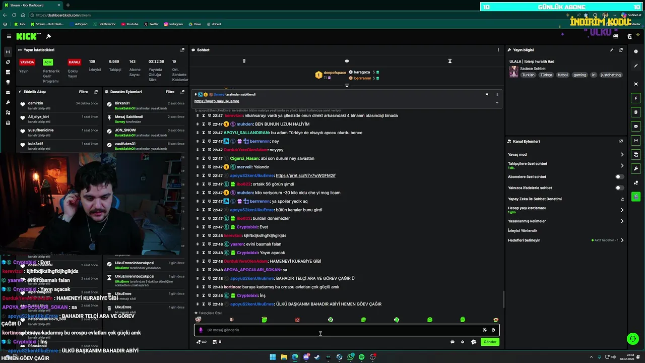The height and width of the screenshot is (363, 645).
Task: Unpin the pinned message with the pin icon
Action: tap(487, 94)
